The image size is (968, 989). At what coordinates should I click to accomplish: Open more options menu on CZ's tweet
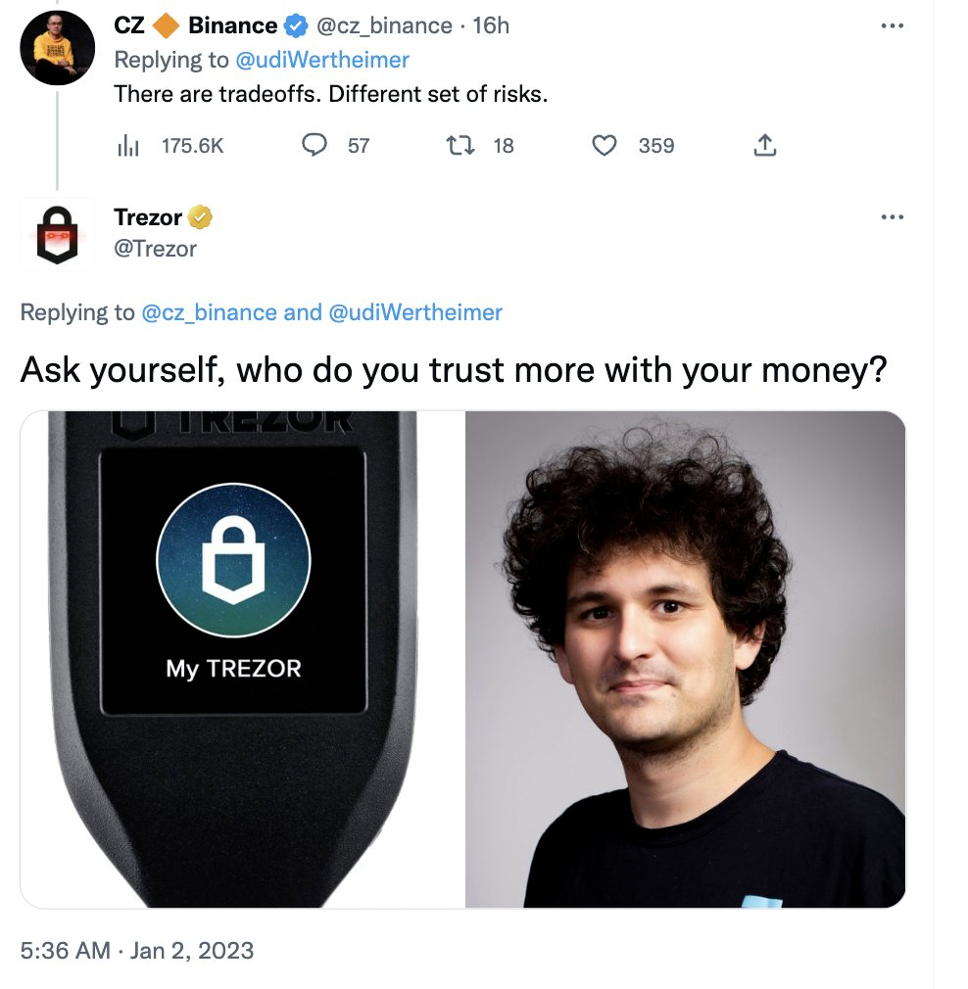(892, 25)
